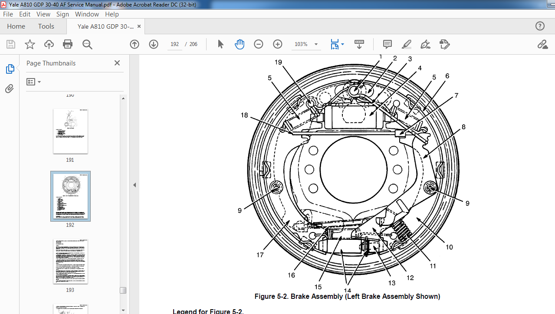The image size is (555, 314).
Task: Collapse the navigation pane arrow
Action: [x=135, y=185]
